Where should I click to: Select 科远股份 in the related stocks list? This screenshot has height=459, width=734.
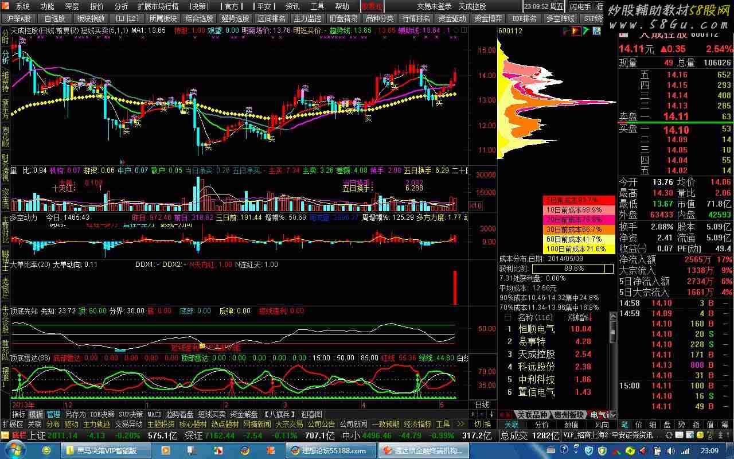(x=537, y=367)
